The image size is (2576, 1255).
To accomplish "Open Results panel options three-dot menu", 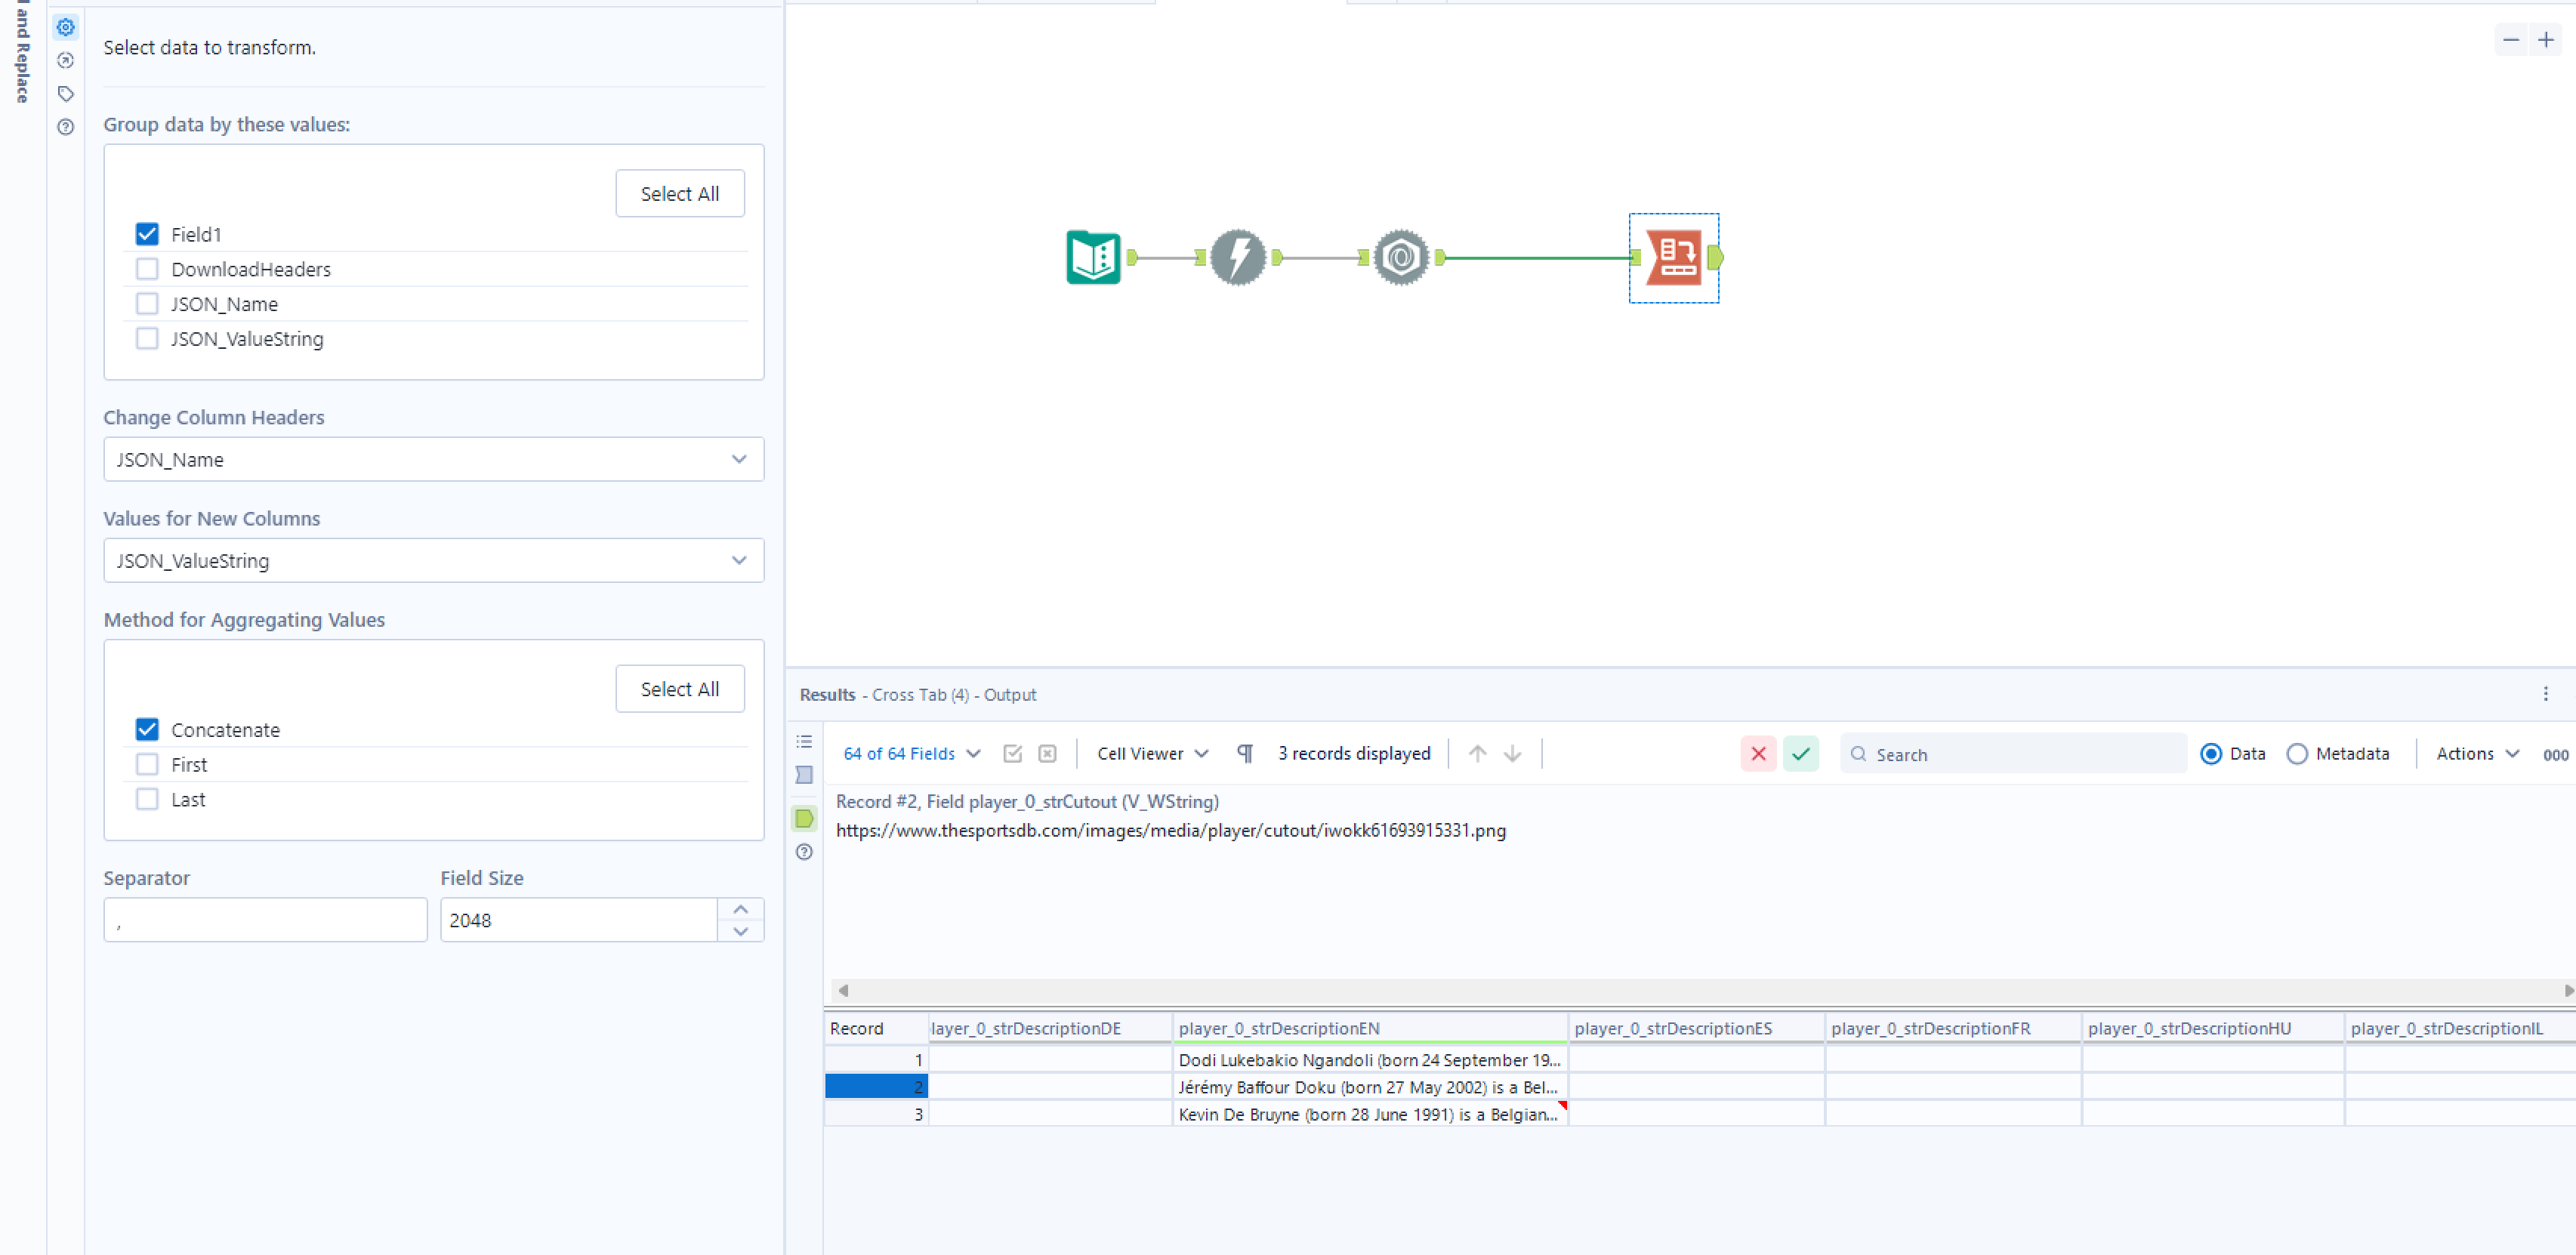I will pyautogui.click(x=2546, y=694).
